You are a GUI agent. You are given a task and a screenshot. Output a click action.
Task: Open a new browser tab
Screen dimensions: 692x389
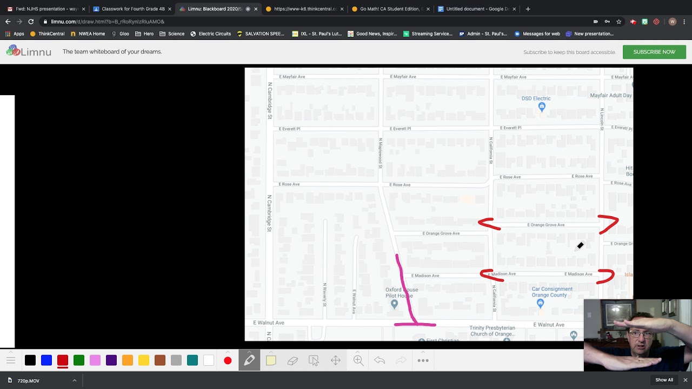pyautogui.click(x=528, y=9)
